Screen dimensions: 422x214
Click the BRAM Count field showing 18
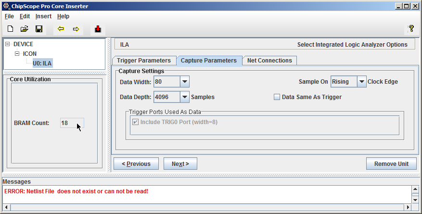(72, 123)
